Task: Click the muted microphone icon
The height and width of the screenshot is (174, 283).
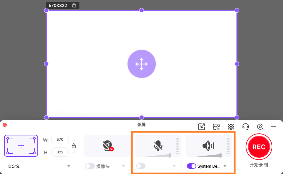Action: tap(158, 146)
